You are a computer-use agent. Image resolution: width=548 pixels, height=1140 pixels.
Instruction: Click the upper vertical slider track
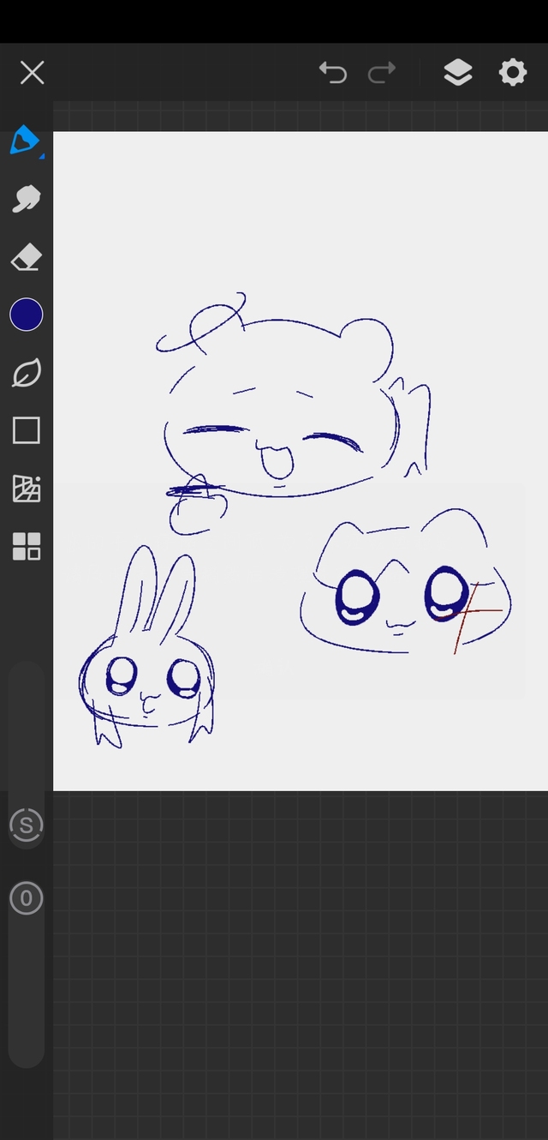point(27,729)
